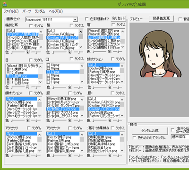
Task: Open the 通常保存 save mode dropdown
Action: [x=180, y=136]
